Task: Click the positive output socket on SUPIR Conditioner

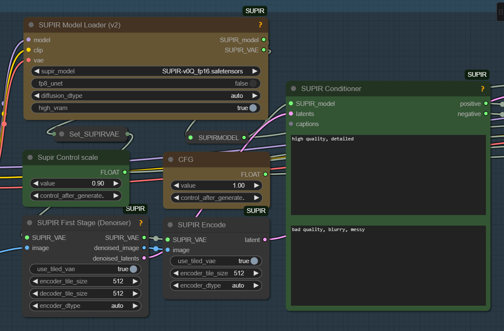Action: coord(486,103)
